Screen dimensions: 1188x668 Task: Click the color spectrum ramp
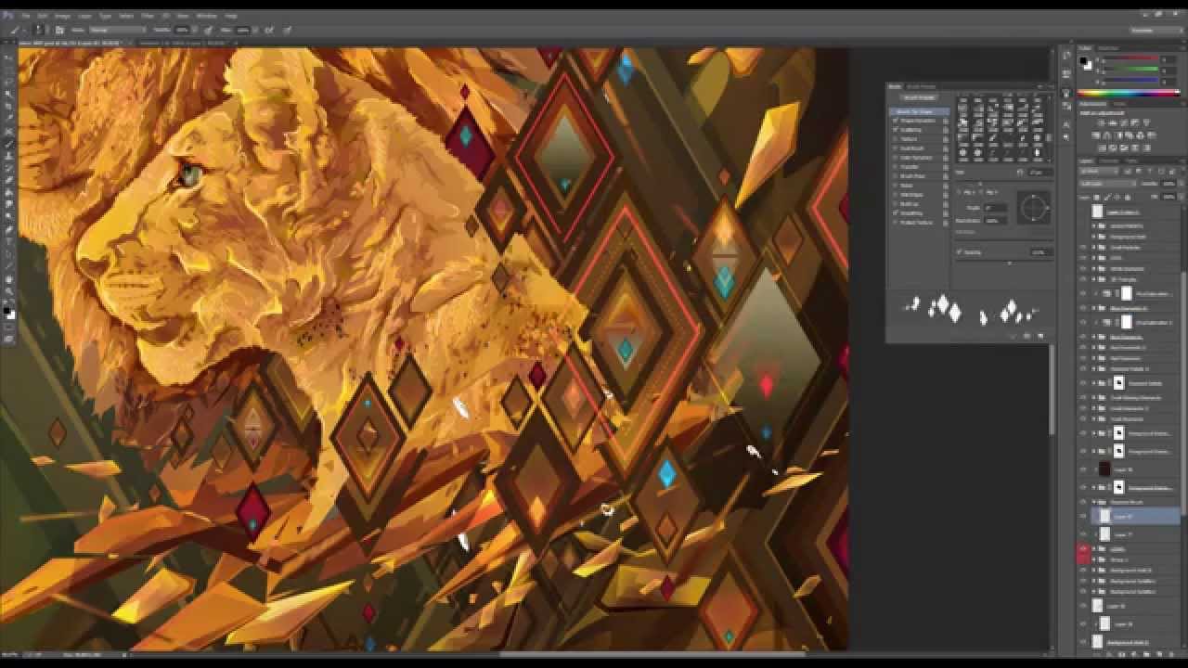(x=1129, y=93)
